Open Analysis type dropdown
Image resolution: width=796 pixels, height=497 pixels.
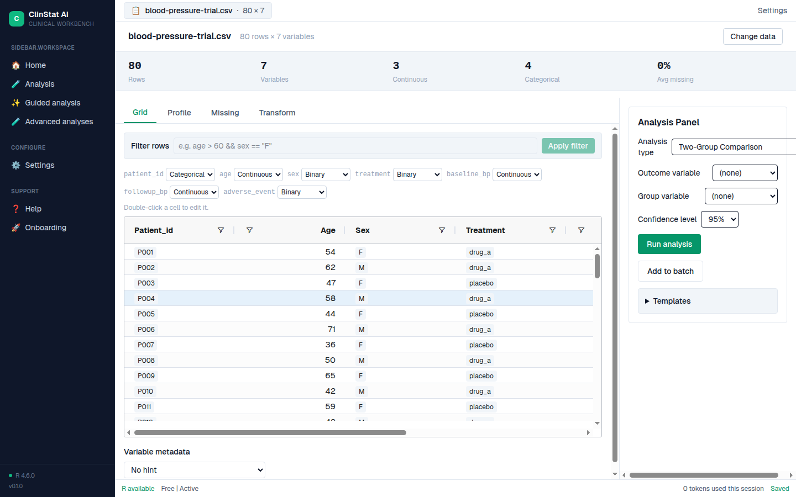[x=734, y=147]
